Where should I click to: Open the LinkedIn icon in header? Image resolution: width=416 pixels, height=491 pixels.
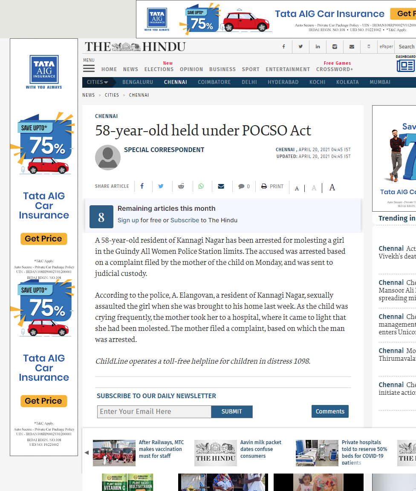[318, 47]
